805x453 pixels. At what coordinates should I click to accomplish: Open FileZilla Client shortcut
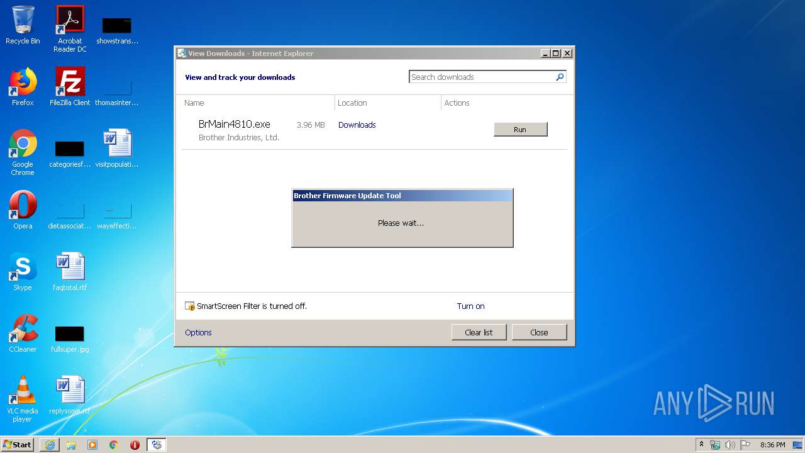pyautogui.click(x=70, y=87)
